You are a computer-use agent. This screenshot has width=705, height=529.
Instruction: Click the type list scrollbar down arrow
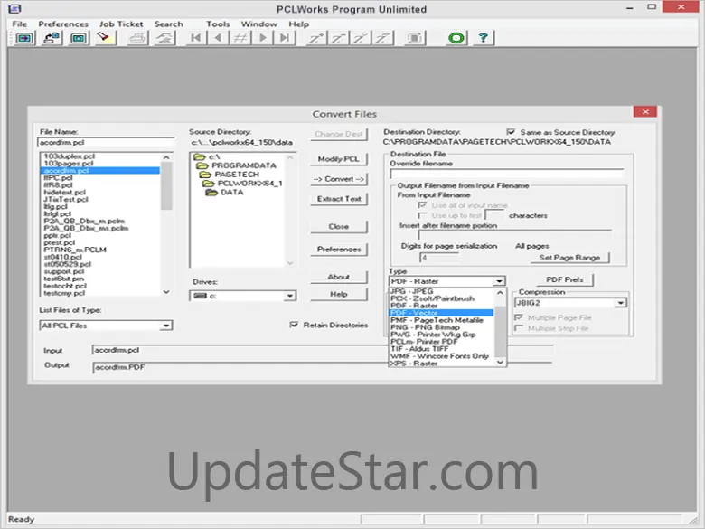click(500, 362)
